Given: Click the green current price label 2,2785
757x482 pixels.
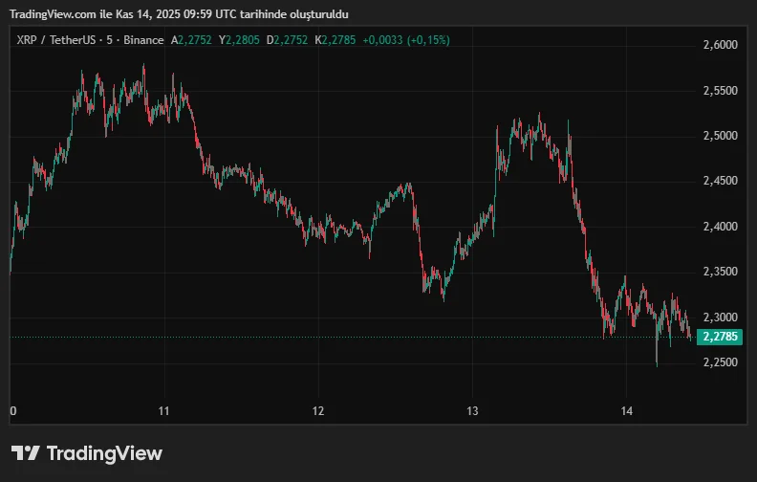Looking at the screenshot, I should click(x=721, y=337).
